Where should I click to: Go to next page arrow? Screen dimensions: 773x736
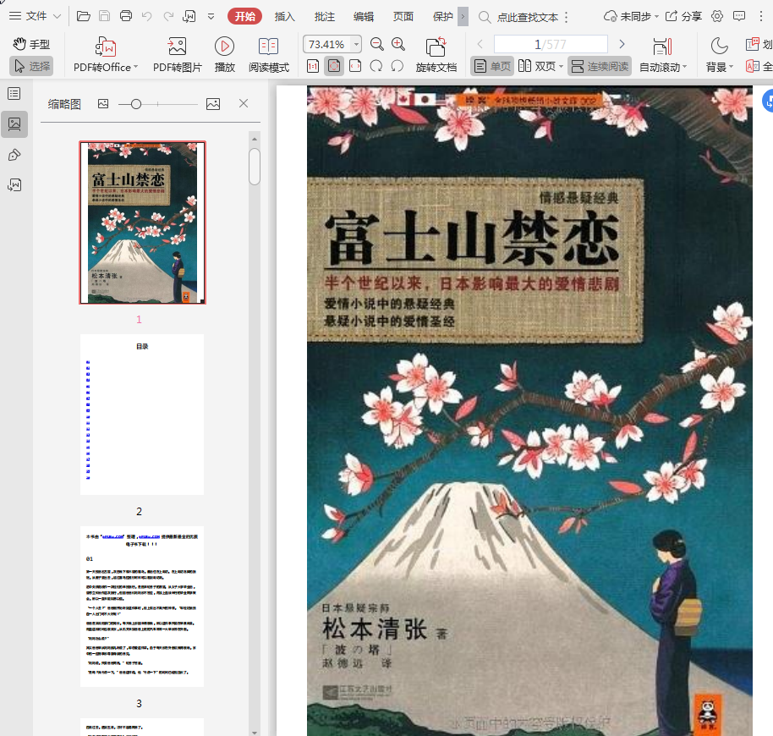pyautogui.click(x=622, y=44)
